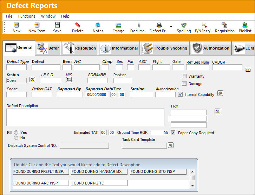Click FOUND DURING HANGAR MX: text button

(x=99, y=171)
